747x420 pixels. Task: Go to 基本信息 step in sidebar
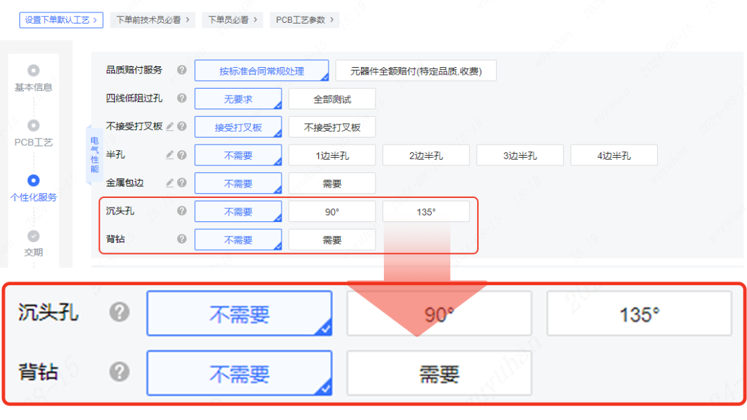[33, 79]
